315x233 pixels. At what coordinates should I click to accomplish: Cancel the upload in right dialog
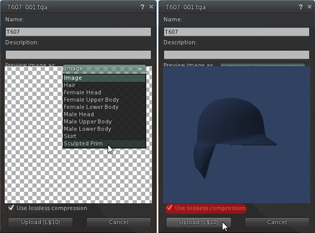tap(277, 222)
